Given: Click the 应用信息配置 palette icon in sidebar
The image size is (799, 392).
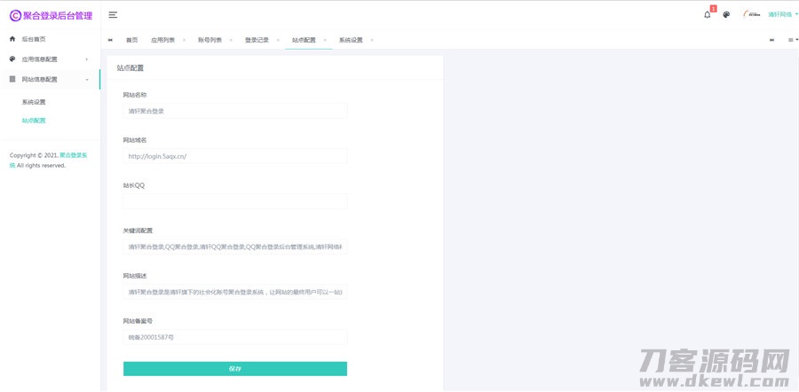Looking at the screenshot, I should coord(12,59).
